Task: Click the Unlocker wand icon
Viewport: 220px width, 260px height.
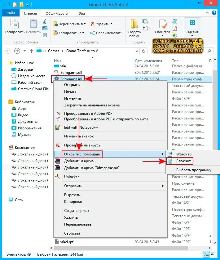Action: pyautogui.click(x=58, y=177)
